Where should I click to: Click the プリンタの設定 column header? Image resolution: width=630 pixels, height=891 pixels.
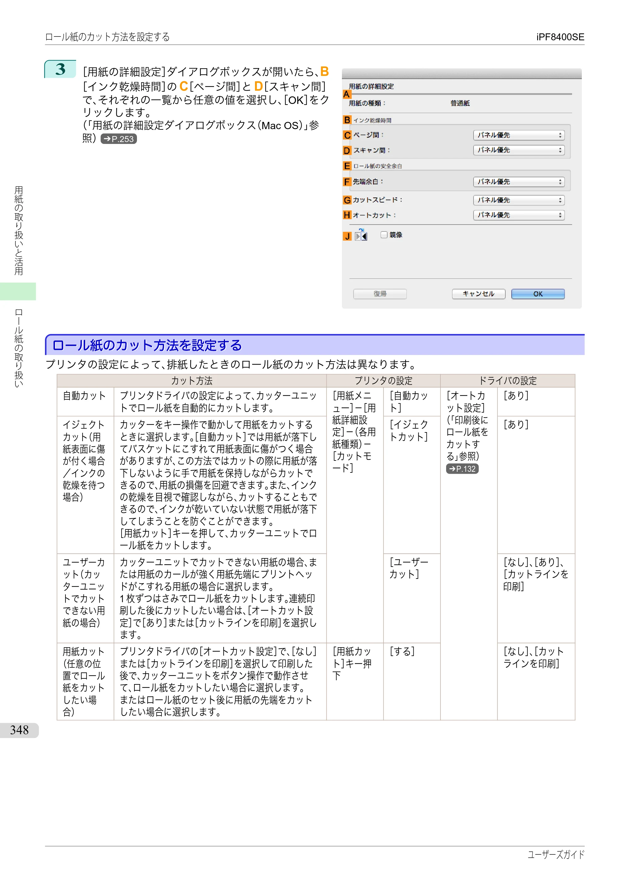tap(383, 380)
